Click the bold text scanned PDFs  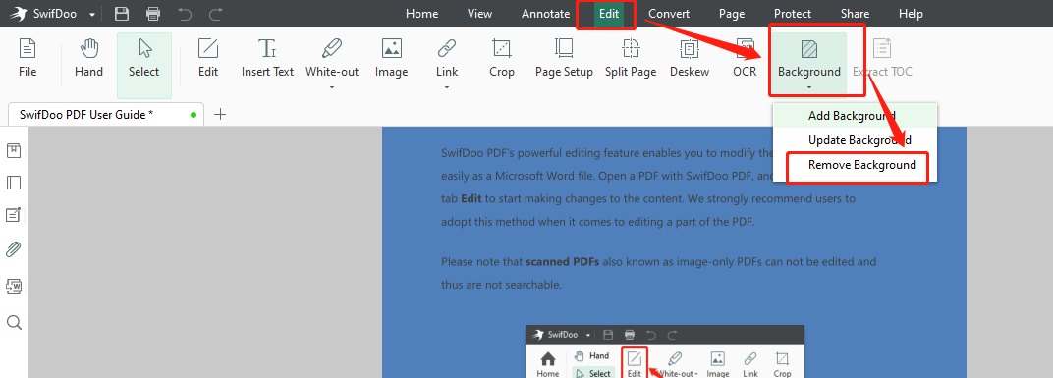coord(562,262)
